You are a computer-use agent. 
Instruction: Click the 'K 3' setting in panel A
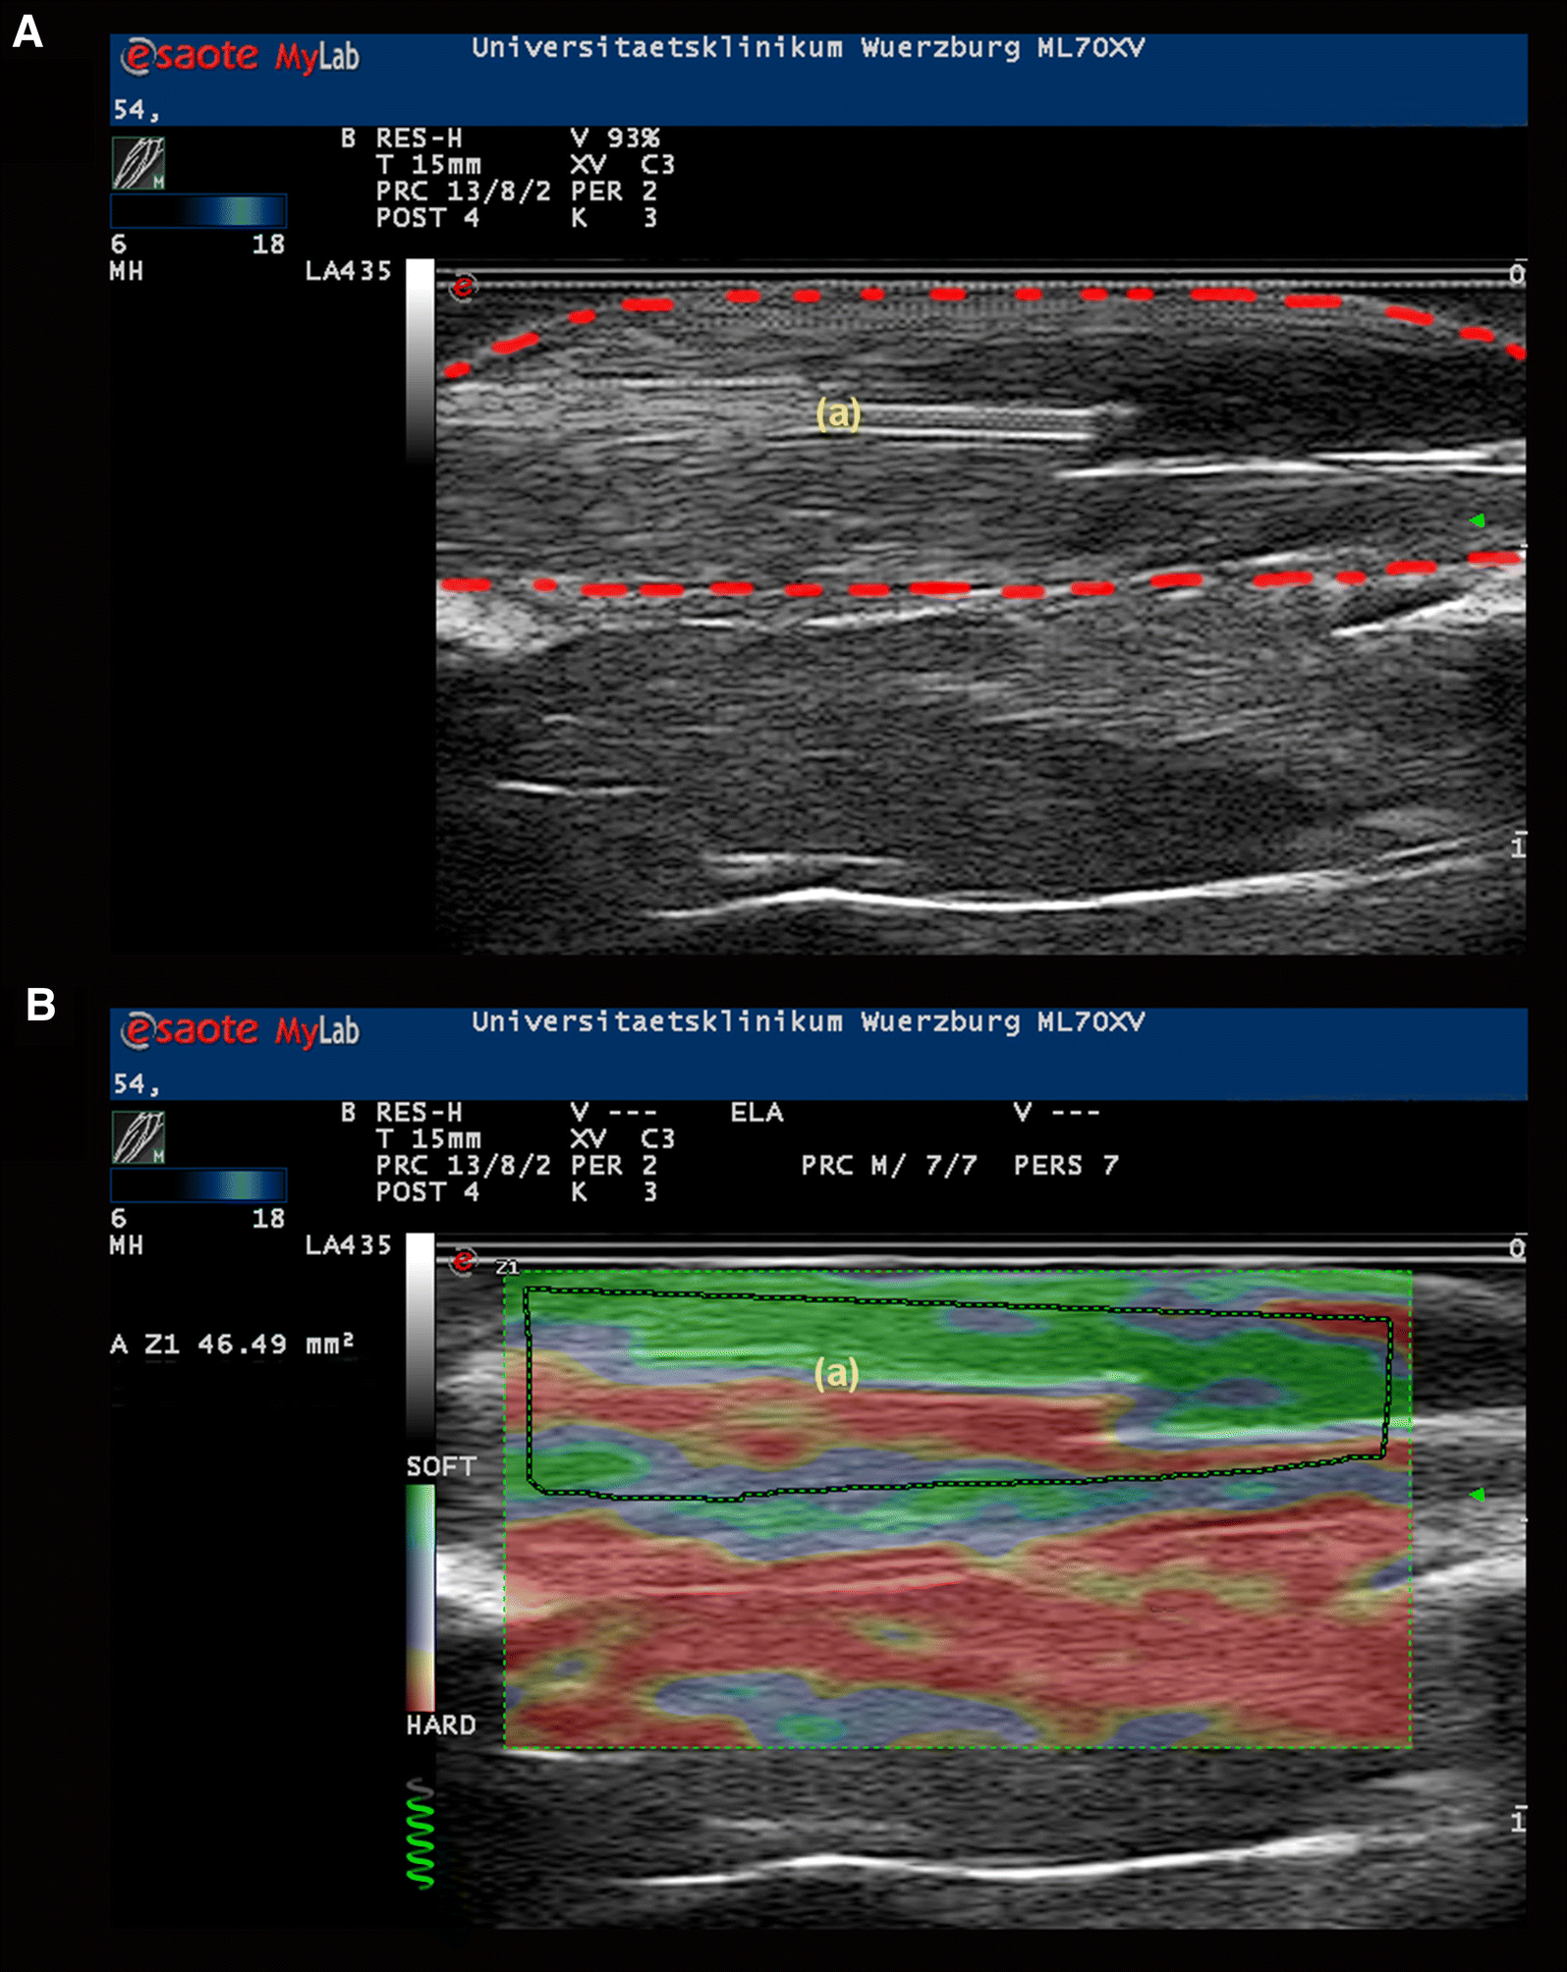614,218
